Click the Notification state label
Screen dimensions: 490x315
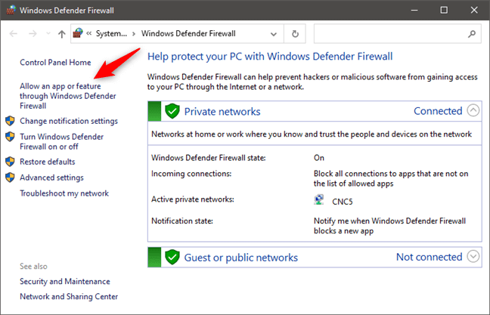click(182, 221)
